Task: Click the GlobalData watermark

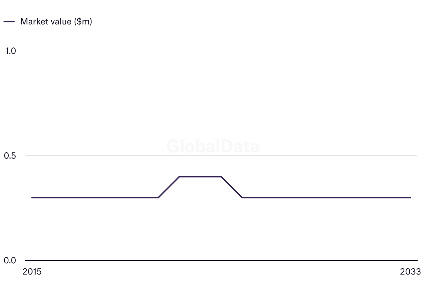Action: coord(213,146)
